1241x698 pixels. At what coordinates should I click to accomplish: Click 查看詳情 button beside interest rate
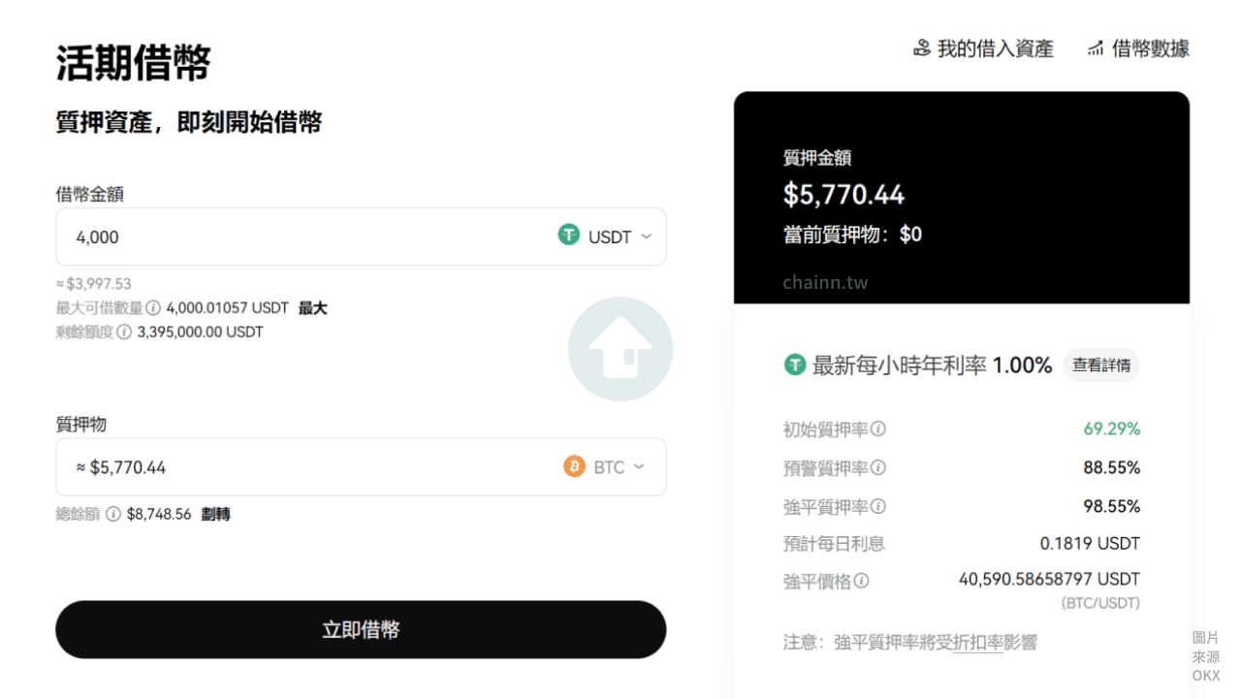tap(1101, 365)
